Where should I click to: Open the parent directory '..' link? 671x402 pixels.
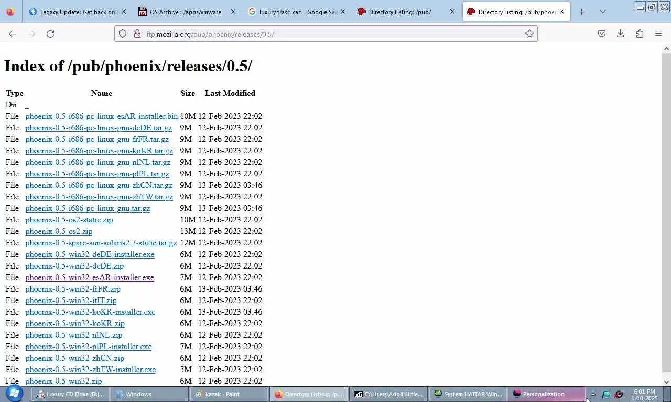point(27,105)
